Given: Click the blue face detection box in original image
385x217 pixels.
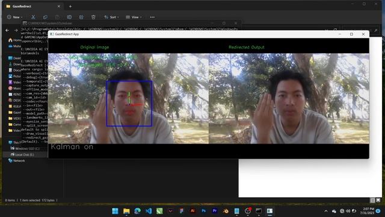Looking at the screenshot, I should pyautogui.click(x=129, y=104).
